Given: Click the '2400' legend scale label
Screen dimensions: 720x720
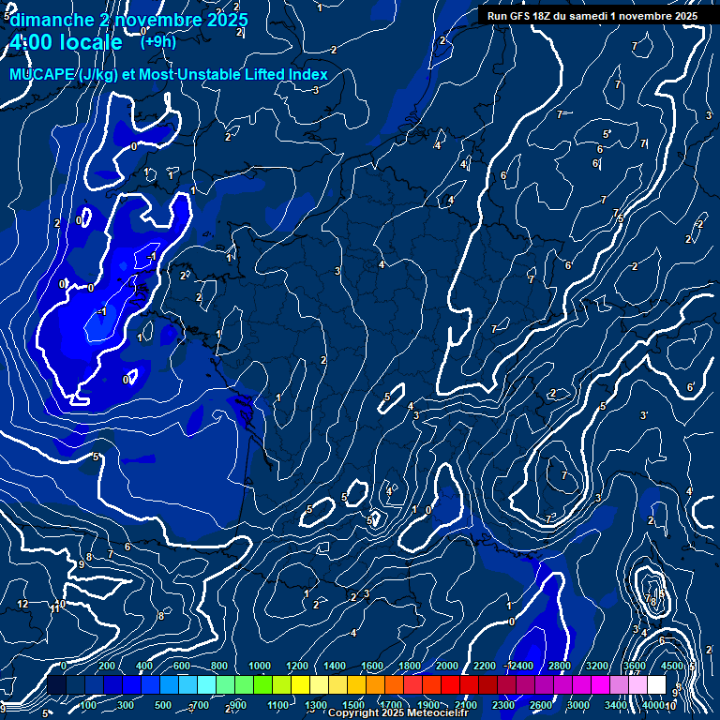Looking at the screenshot, I should coord(519,666).
